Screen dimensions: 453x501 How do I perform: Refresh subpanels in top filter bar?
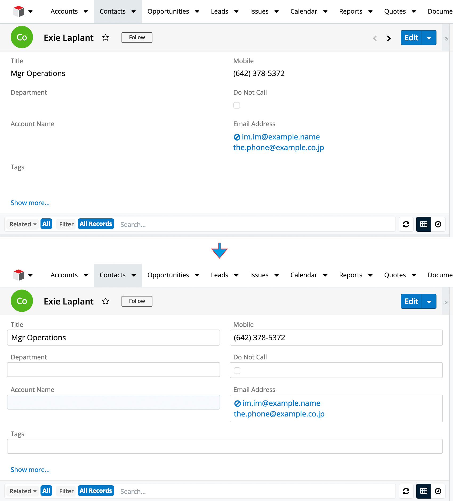tap(406, 224)
